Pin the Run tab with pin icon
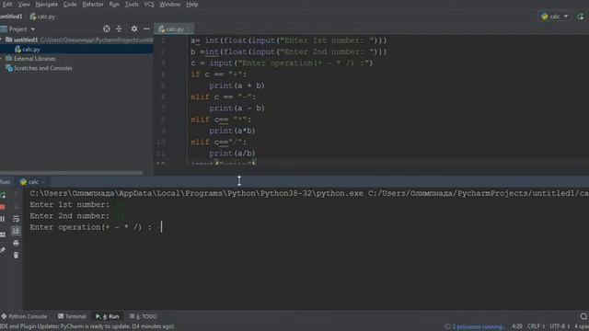589x331 pixels. click(3, 249)
